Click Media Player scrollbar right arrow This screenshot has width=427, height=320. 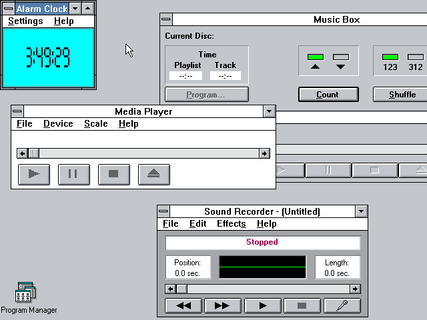coord(264,153)
